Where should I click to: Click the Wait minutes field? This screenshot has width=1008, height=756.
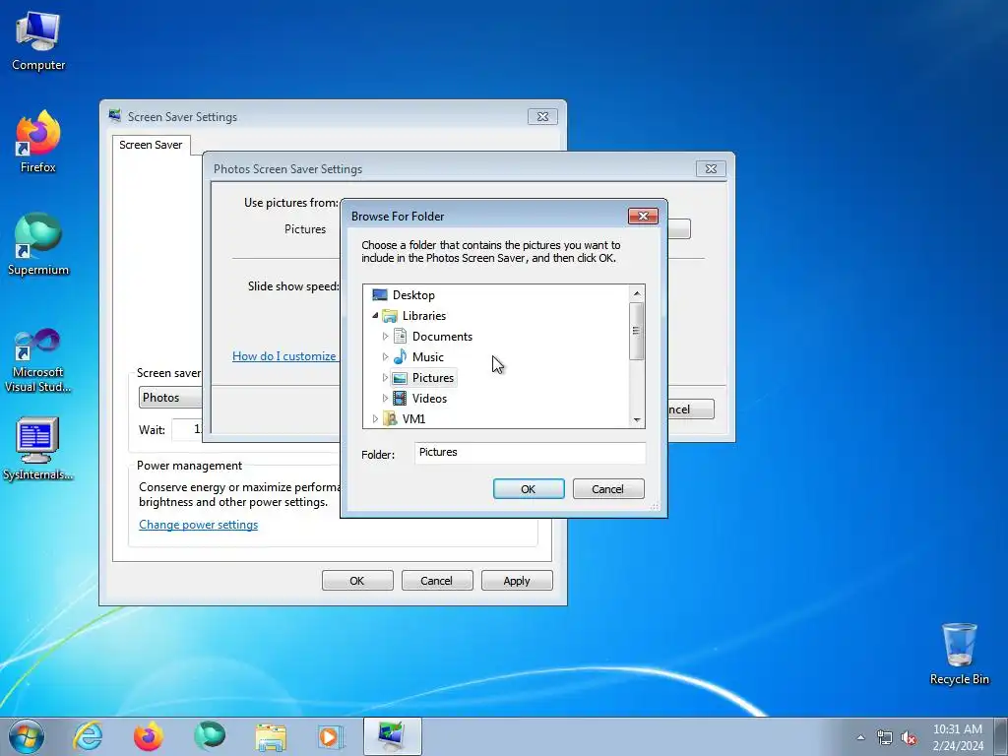coord(188,429)
